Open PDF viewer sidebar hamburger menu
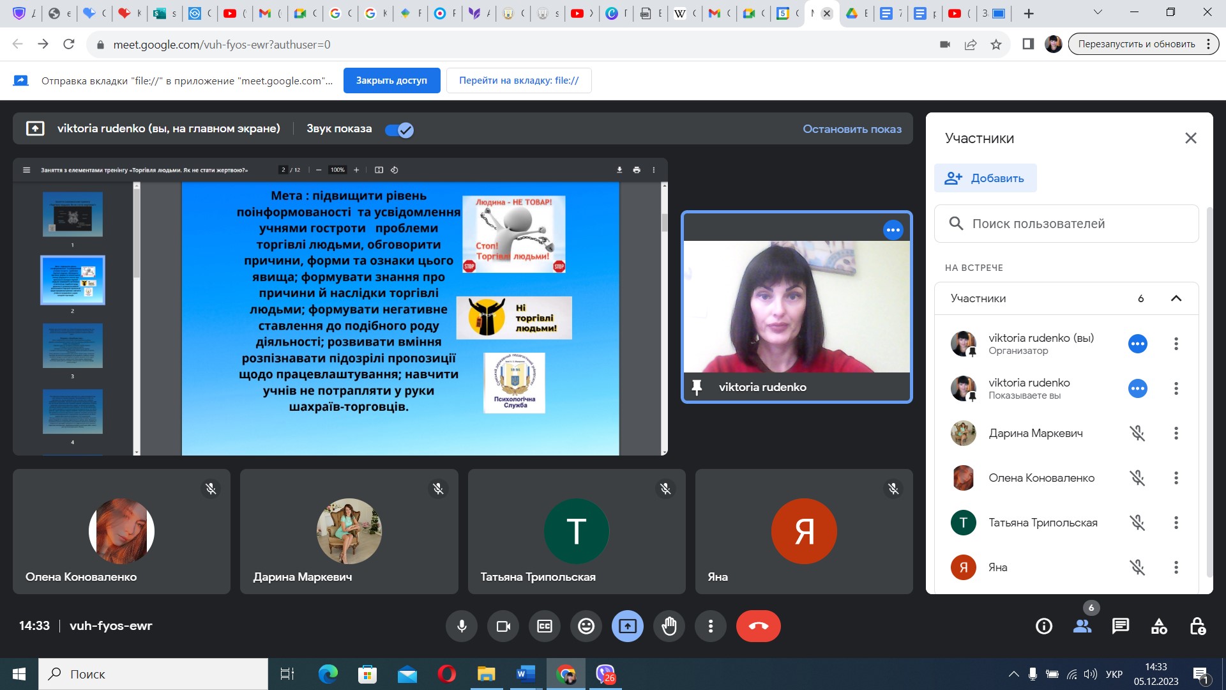The image size is (1226, 690). tap(26, 170)
